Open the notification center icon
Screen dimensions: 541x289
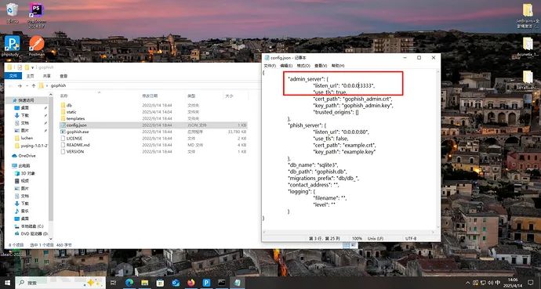tap(531, 283)
